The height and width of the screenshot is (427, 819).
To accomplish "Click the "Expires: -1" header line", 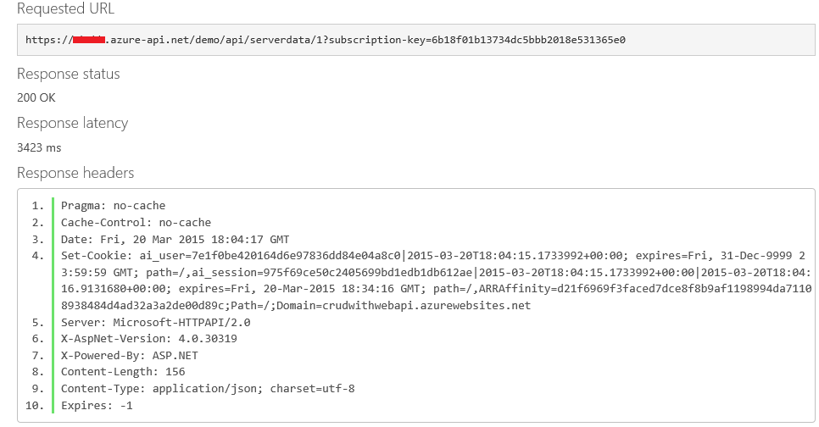I will point(97,406).
